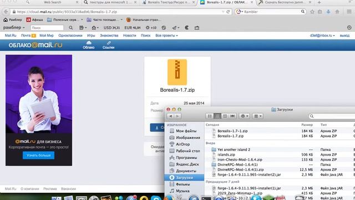This screenshot has height=200, width=355.
Task: Open the d3ef@inbox.ru account dropdown
Action: pyautogui.click(x=322, y=36)
